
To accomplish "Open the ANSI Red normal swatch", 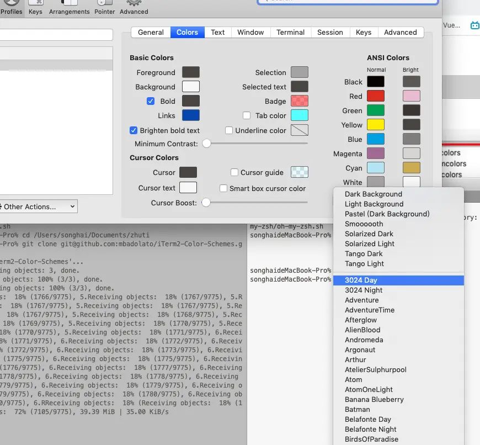I will pyautogui.click(x=376, y=96).
